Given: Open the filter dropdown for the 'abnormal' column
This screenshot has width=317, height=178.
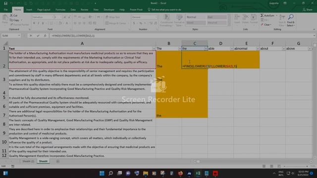Looking at the screenshot, I should click(x=258, y=49).
